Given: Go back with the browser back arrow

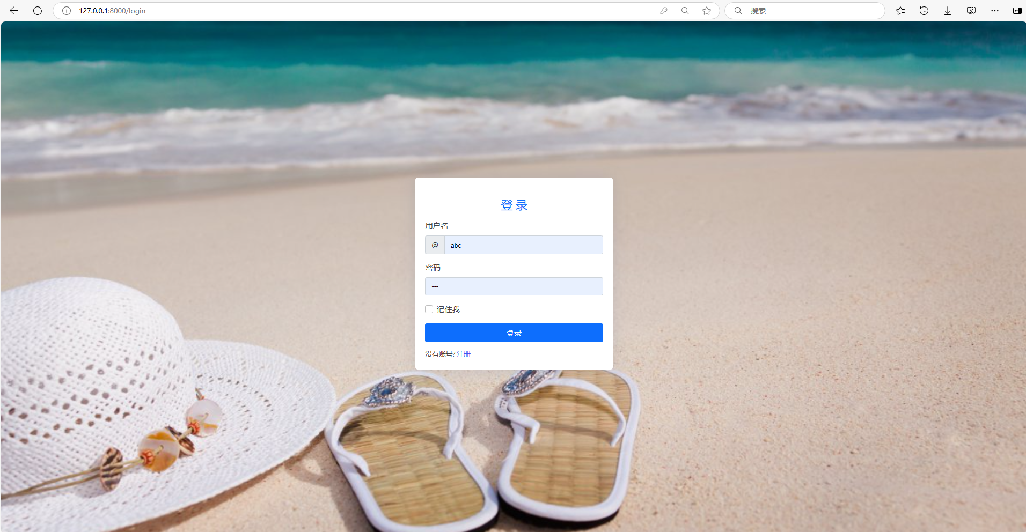Looking at the screenshot, I should (14, 11).
